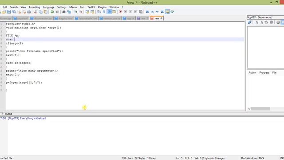This screenshot has height=160, width=284.
Task: Click the Close All toolbar icon
Action: pos(24,12)
